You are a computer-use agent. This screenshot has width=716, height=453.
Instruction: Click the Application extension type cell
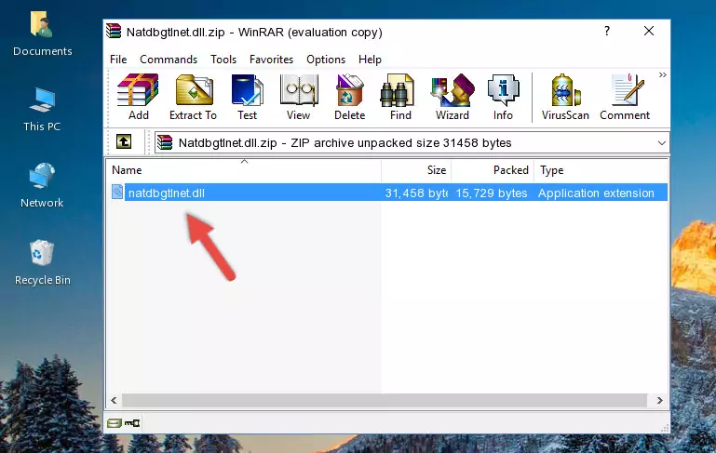(596, 193)
